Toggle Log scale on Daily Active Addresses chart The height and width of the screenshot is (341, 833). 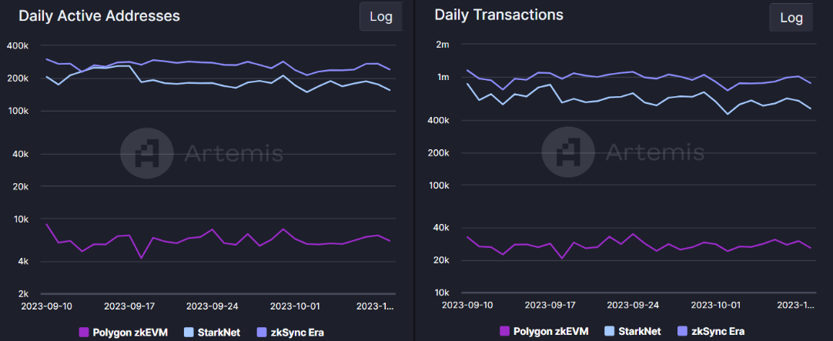[380, 17]
